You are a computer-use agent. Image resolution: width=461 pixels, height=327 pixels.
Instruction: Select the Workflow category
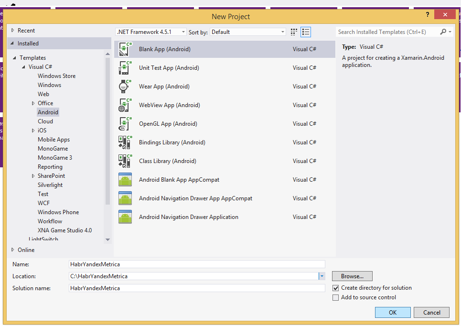(50, 221)
